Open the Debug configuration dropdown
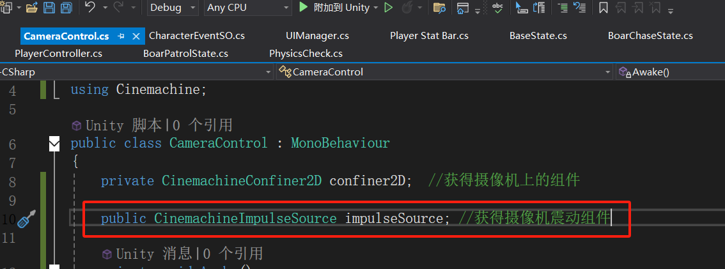Viewport: 725px width, 269px height. (x=174, y=8)
